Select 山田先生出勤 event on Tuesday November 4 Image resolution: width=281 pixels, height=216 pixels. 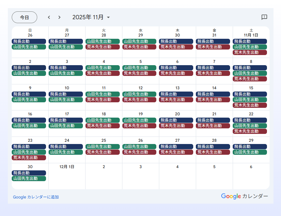point(102,68)
